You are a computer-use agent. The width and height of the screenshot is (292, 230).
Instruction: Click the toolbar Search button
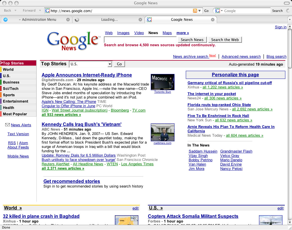tap(277, 11)
